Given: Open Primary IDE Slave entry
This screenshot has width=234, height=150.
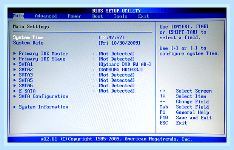Looking at the screenshot, I should point(42,59).
